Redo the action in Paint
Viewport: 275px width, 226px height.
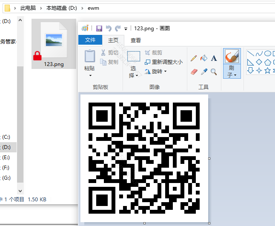(x=117, y=29)
